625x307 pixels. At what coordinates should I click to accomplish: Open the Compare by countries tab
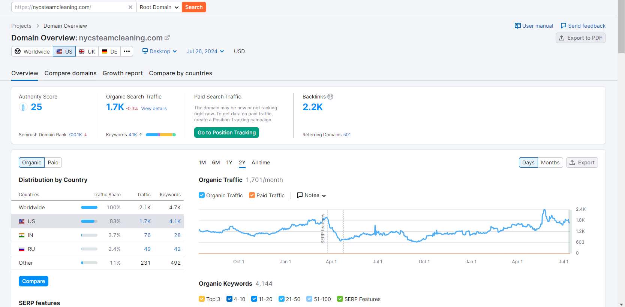click(180, 73)
